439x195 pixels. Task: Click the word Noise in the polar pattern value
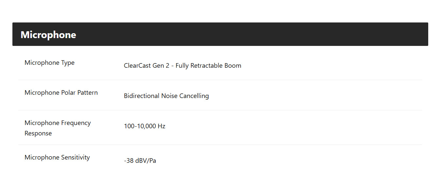[x=169, y=96]
